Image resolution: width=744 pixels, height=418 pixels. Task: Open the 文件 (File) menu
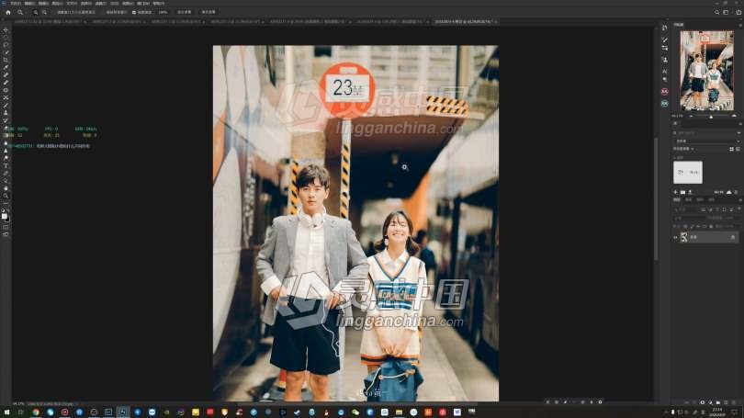[16, 4]
